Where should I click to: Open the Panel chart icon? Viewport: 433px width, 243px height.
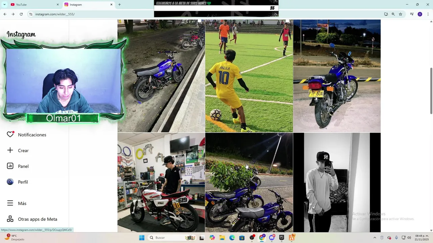(10, 166)
